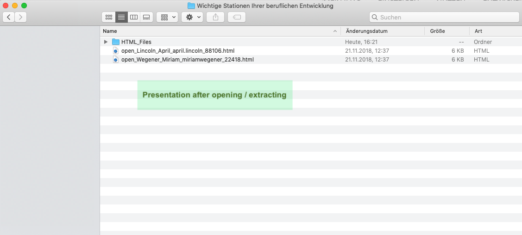Sort by the Name column header

pyautogui.click(x=110, y=31)
